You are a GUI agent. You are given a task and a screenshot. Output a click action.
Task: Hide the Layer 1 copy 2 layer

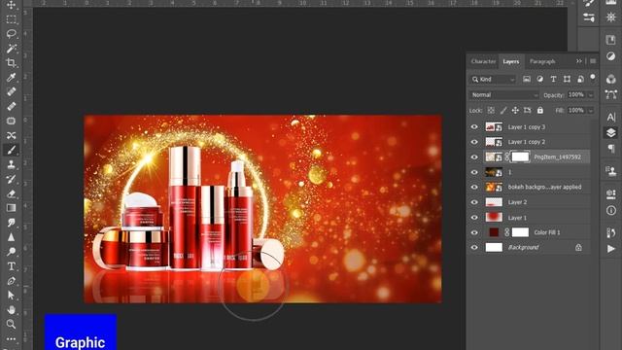[x=474, y=142]
